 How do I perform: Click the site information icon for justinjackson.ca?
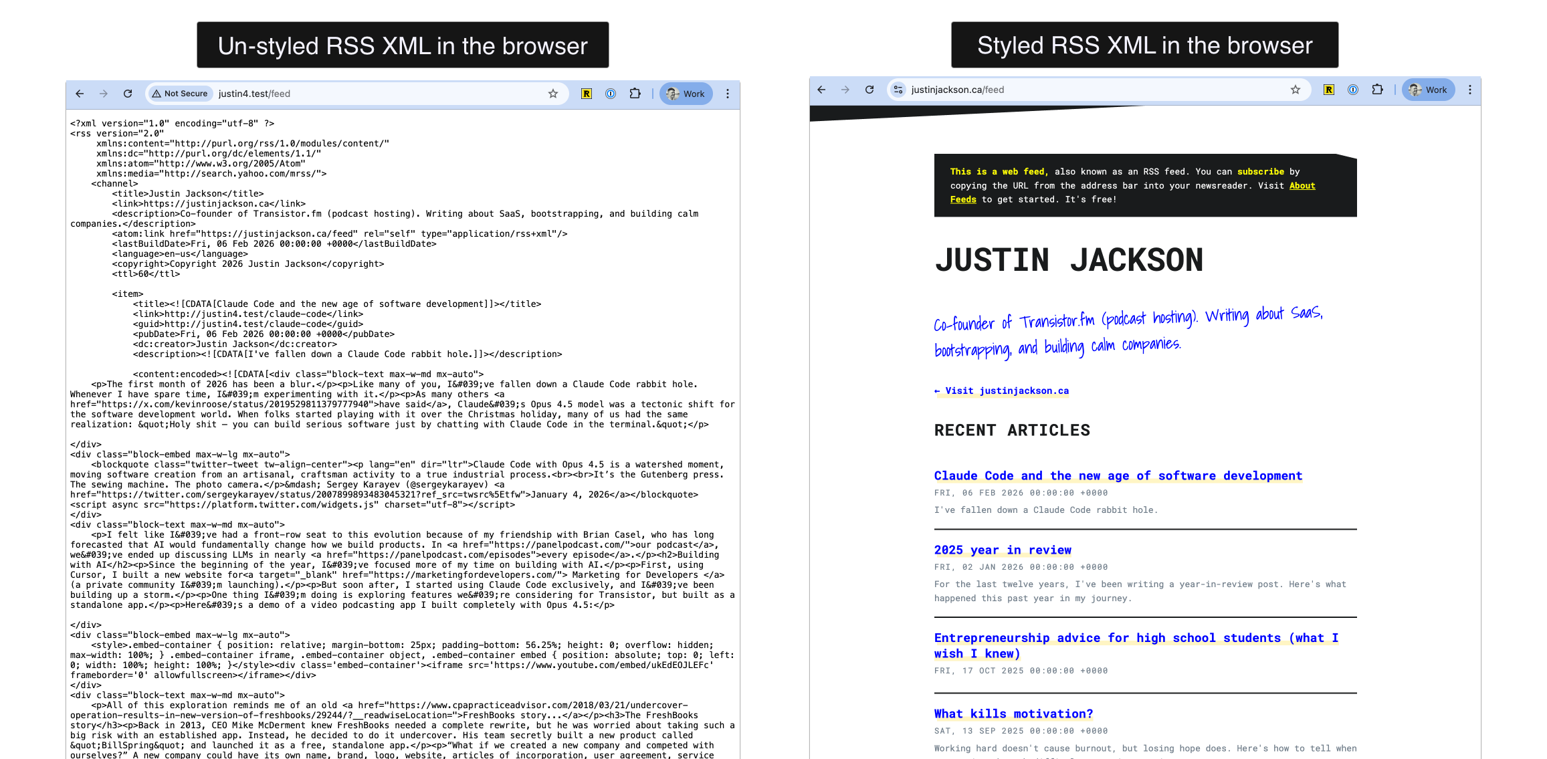click(x=898, y=89)
